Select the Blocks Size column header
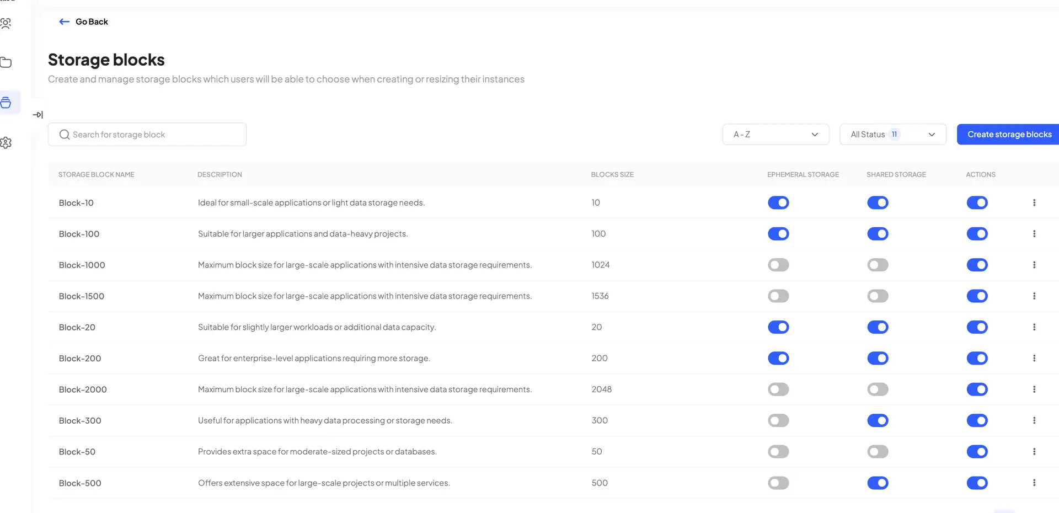The height and width of the screenshot is (513, 1059). 612,174
